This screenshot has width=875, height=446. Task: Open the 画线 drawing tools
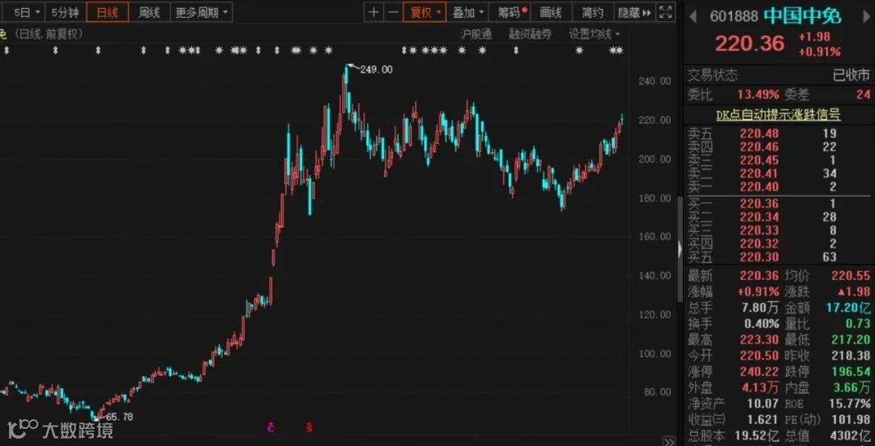coord(551,12)
